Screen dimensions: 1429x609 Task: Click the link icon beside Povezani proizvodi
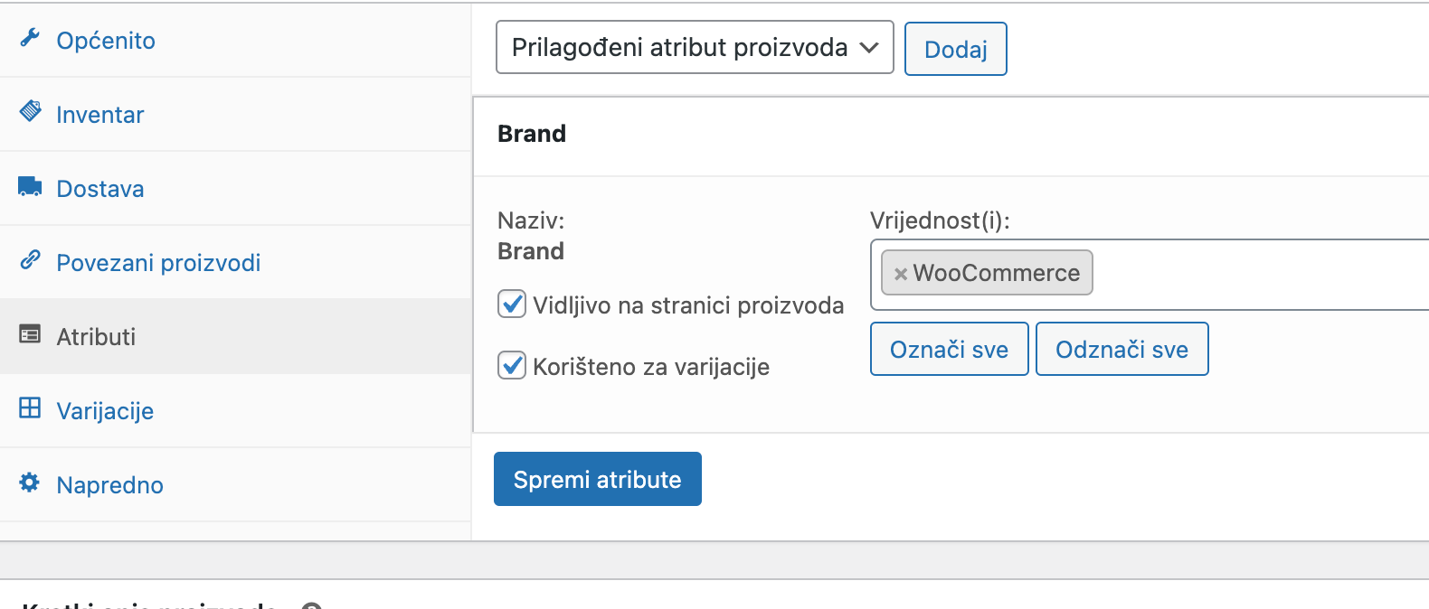click(x=30, y=260)
